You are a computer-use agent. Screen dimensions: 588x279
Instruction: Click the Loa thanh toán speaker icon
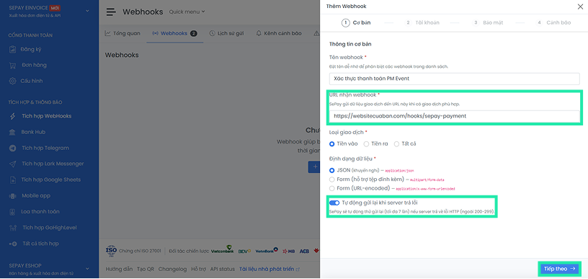coord(13,212)
